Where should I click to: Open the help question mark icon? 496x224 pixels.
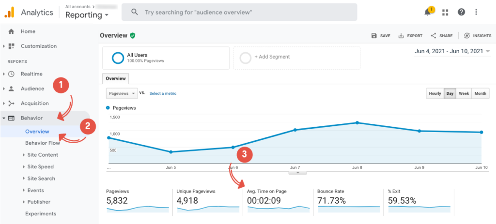(x=461, y=12)
